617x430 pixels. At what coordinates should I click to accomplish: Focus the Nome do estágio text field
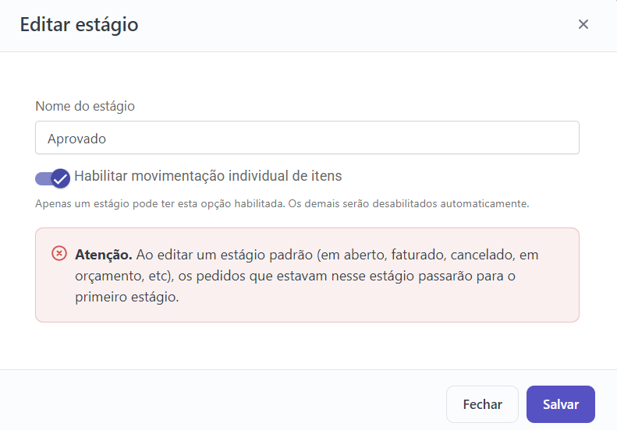307,138
